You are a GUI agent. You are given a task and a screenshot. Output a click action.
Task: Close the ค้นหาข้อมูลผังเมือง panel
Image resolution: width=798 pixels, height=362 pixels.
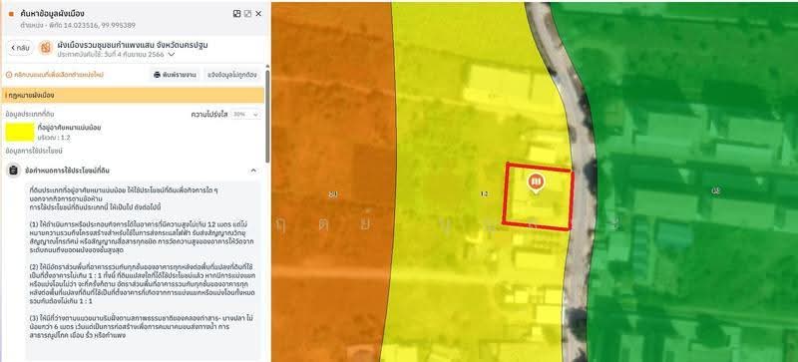(258, 14)
